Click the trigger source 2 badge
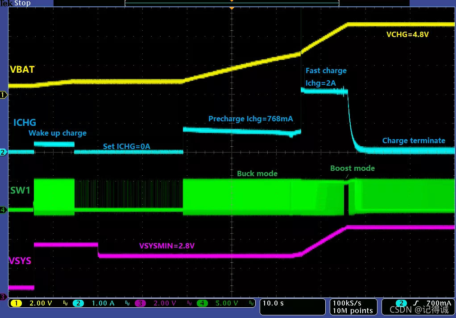Viewport: 456px width, 318px height. tap(401, 303)
